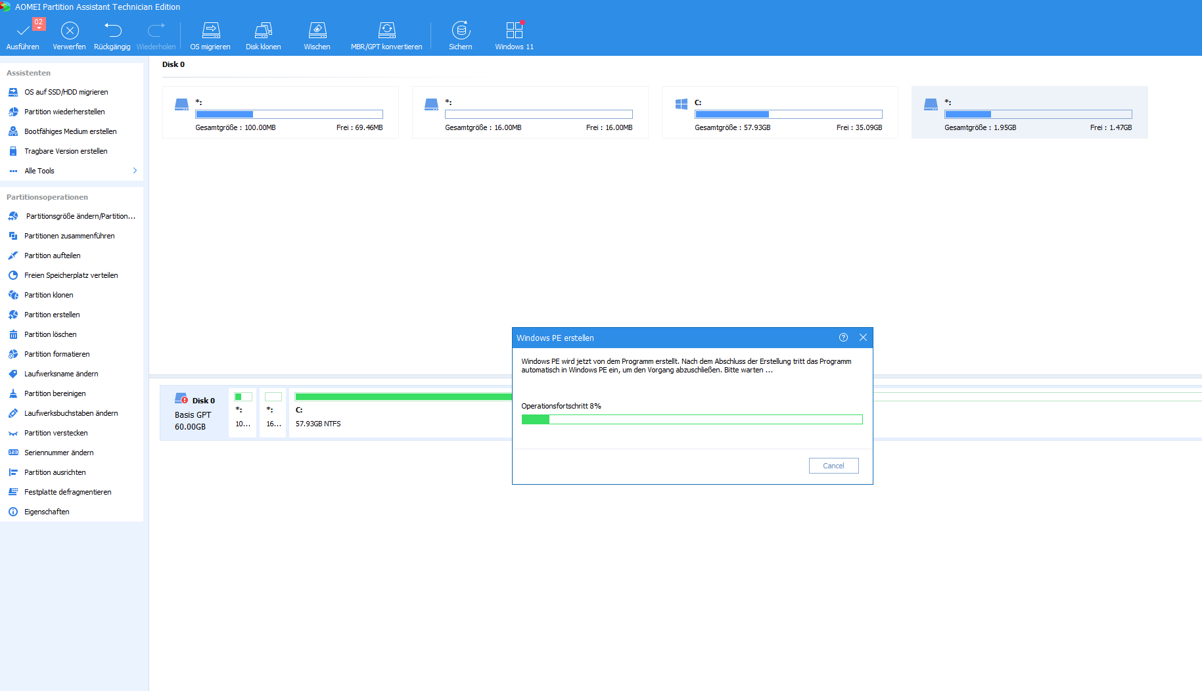Click Cancel in Windows PE dialog
Image resolution: width=1202 pixels, height=691 pixels.
pyautogui.click(x=833, y=466)
